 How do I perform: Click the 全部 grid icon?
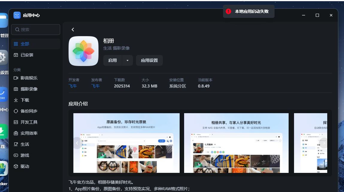16,44
